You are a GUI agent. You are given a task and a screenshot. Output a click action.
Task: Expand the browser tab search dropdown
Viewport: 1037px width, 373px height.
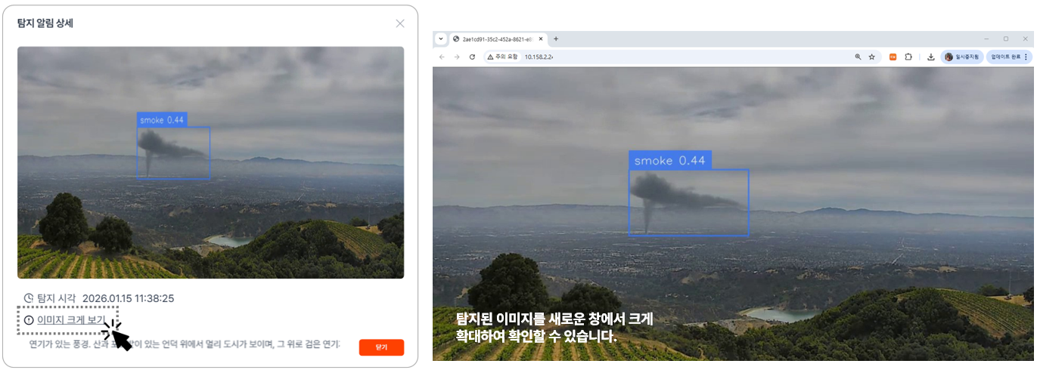[441, 39]
